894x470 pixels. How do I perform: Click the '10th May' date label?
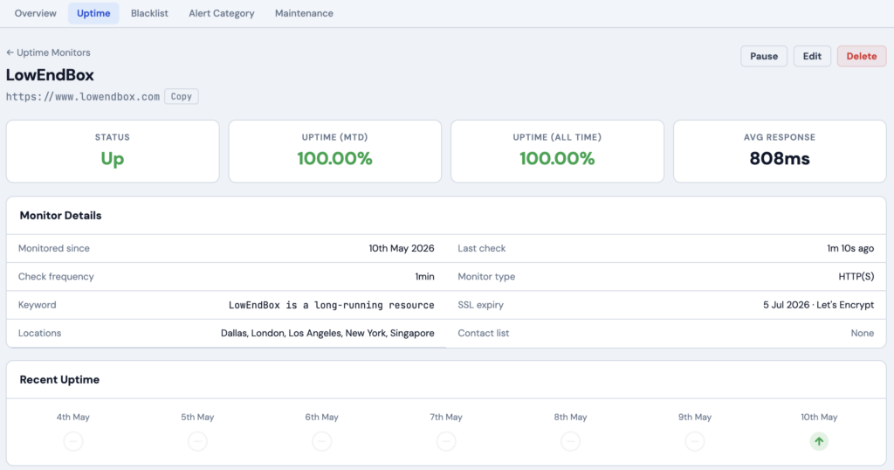click(x=819, y=417)
